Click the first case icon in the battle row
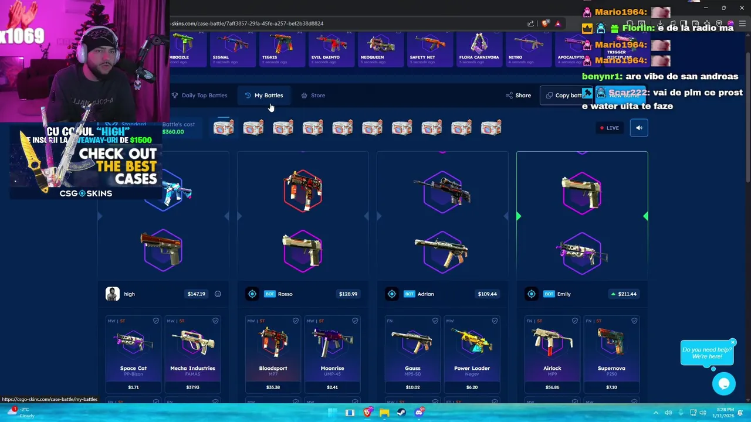This screenshot has width=751, height=422. [224, 127]
